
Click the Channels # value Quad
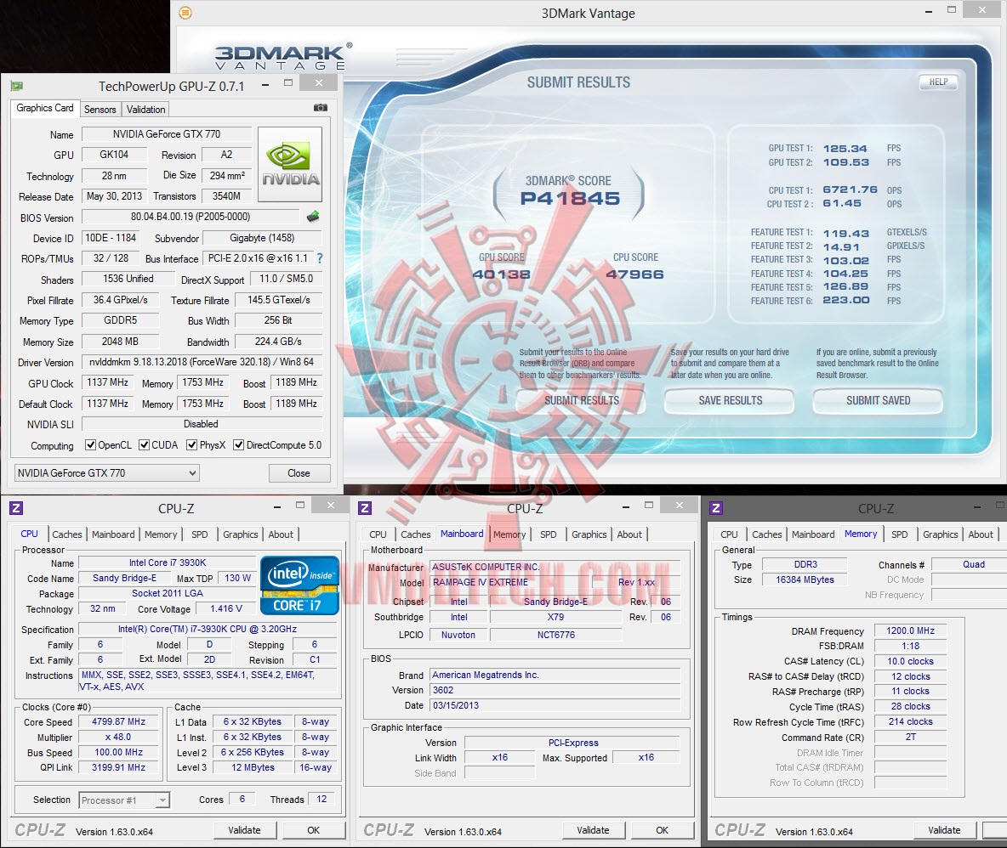tap(969, 564)
